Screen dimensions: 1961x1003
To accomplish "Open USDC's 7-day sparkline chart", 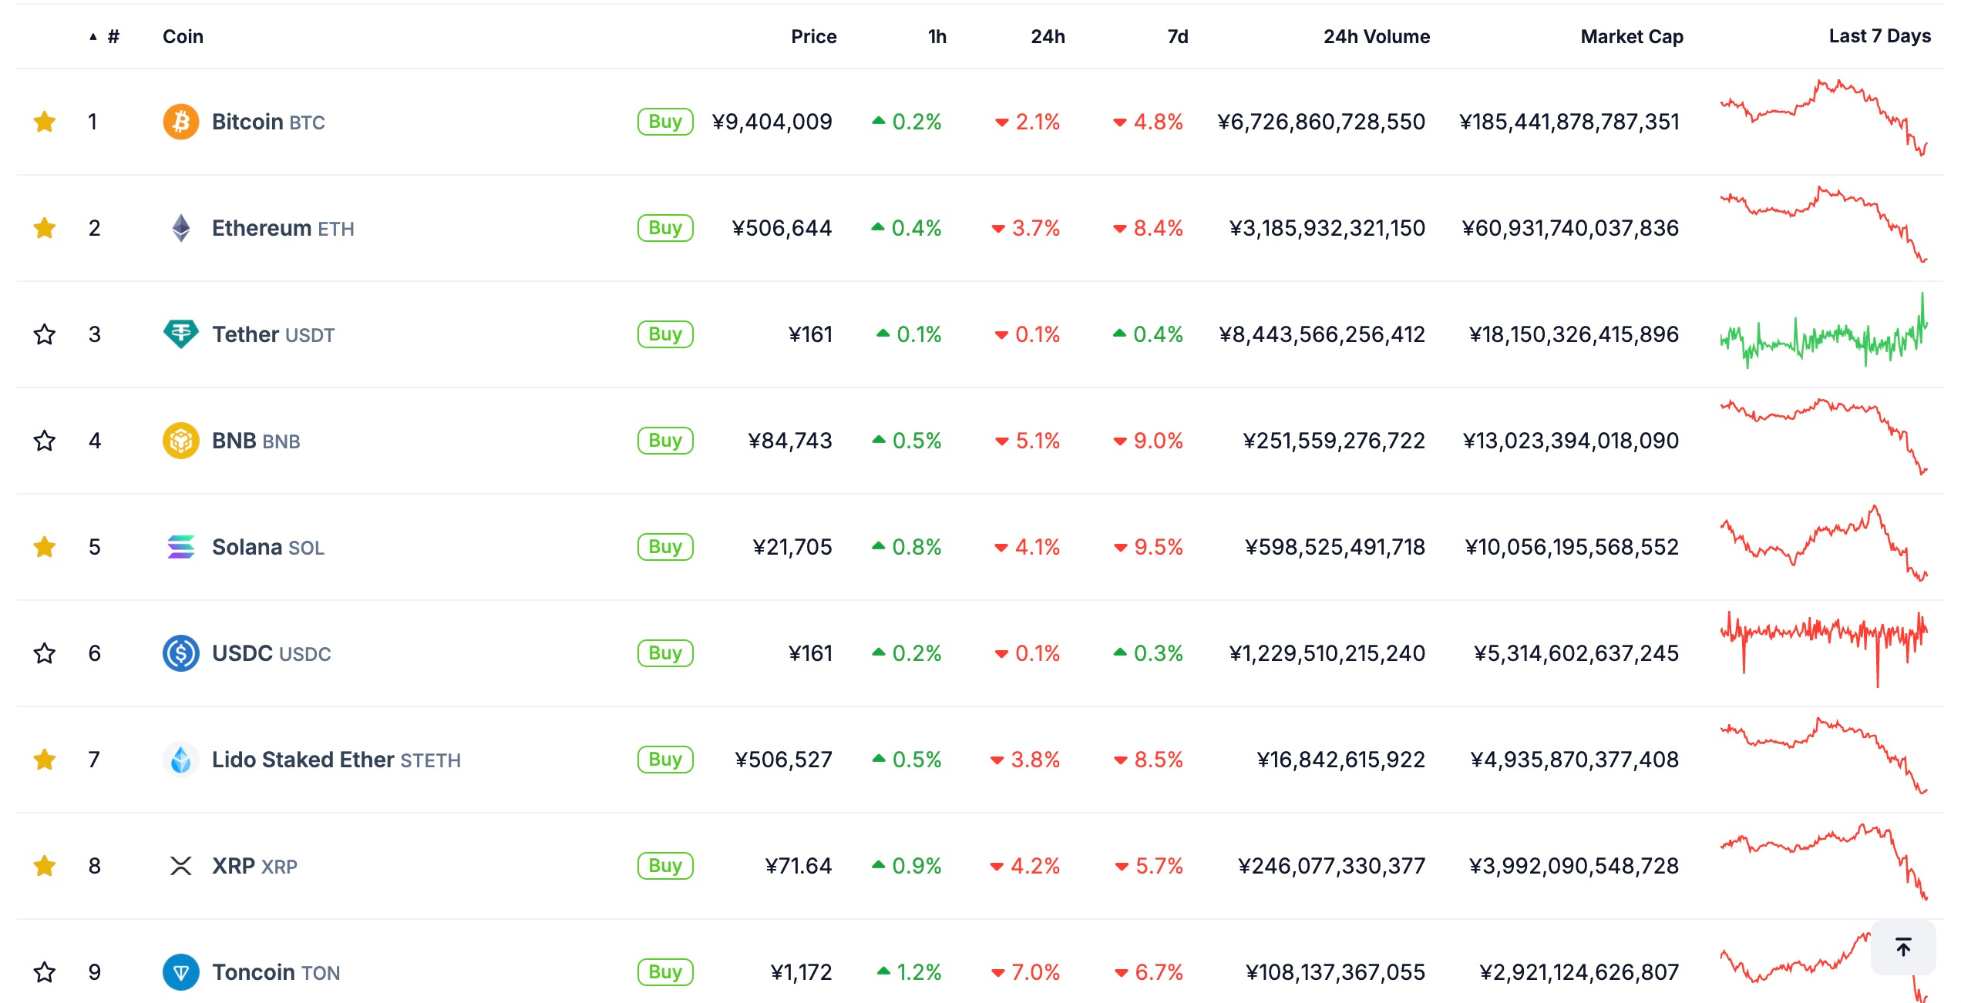I will point(1824,649).
